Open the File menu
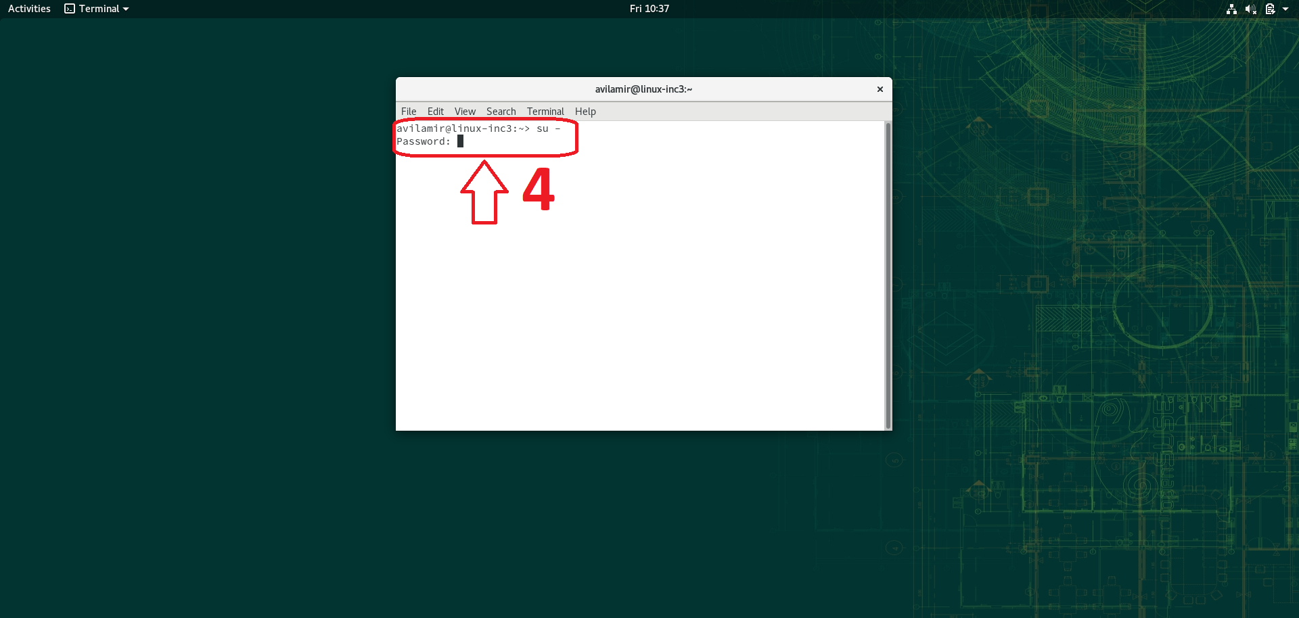This screenshot has height=618, width=1299. tap(409, 112)
